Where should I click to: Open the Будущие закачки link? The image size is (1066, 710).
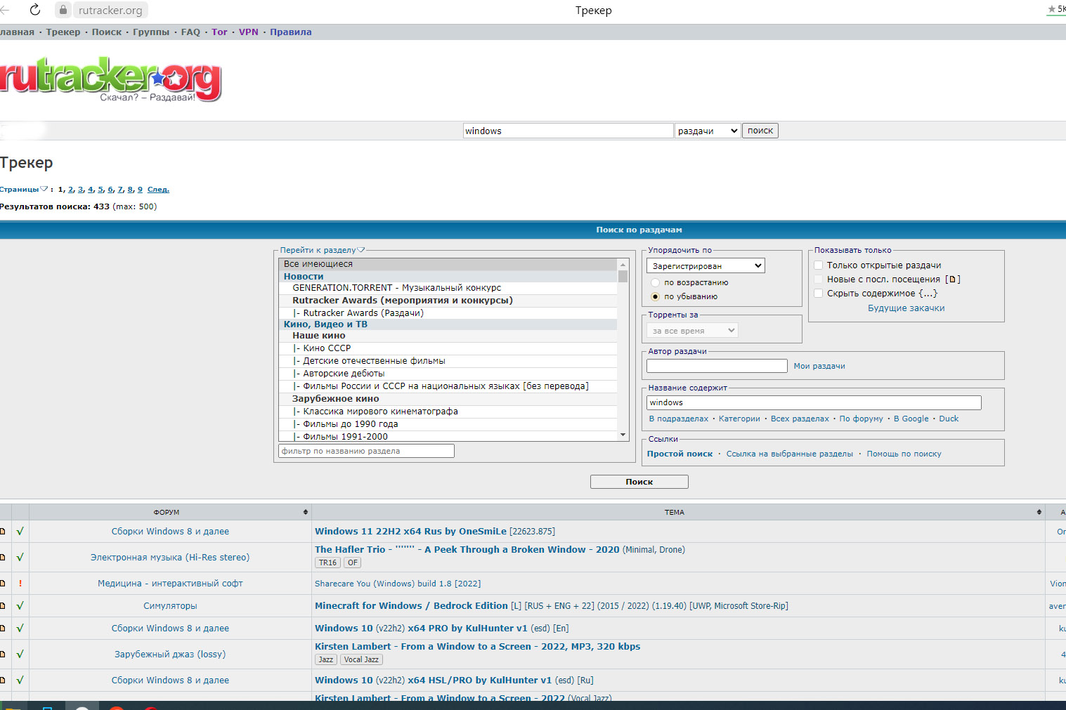tap(906, 308)
